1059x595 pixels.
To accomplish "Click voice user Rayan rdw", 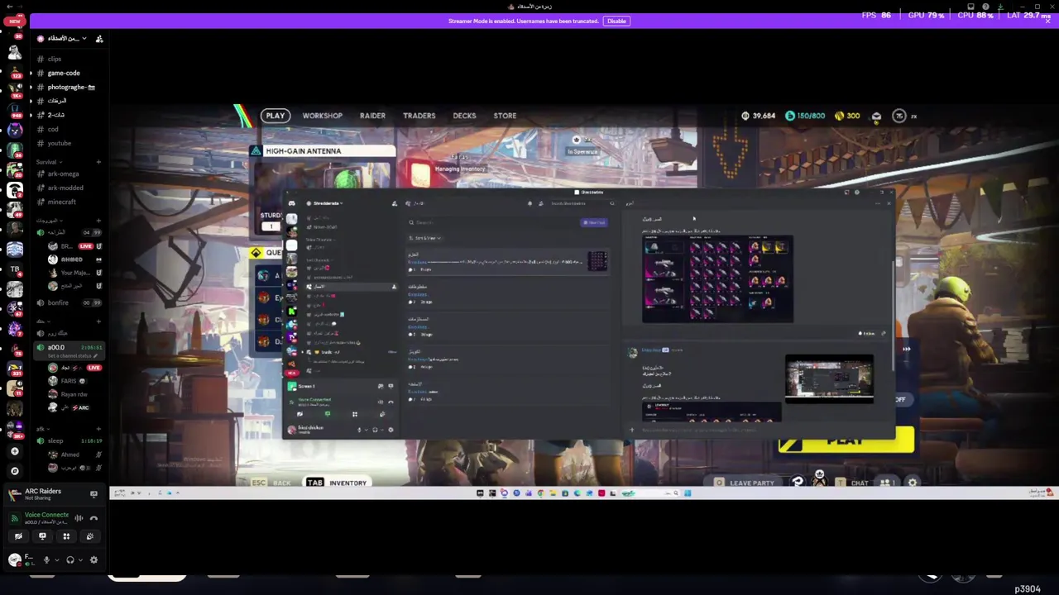I will pyautogui.click(x=74, y=394).
